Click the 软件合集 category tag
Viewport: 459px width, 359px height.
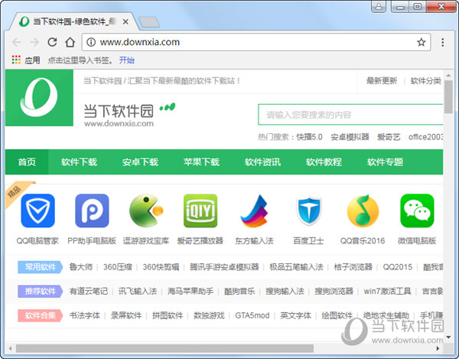pyautogui.click(x=40, y=315)
